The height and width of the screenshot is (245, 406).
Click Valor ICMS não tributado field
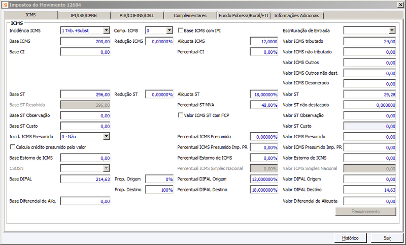370,52
